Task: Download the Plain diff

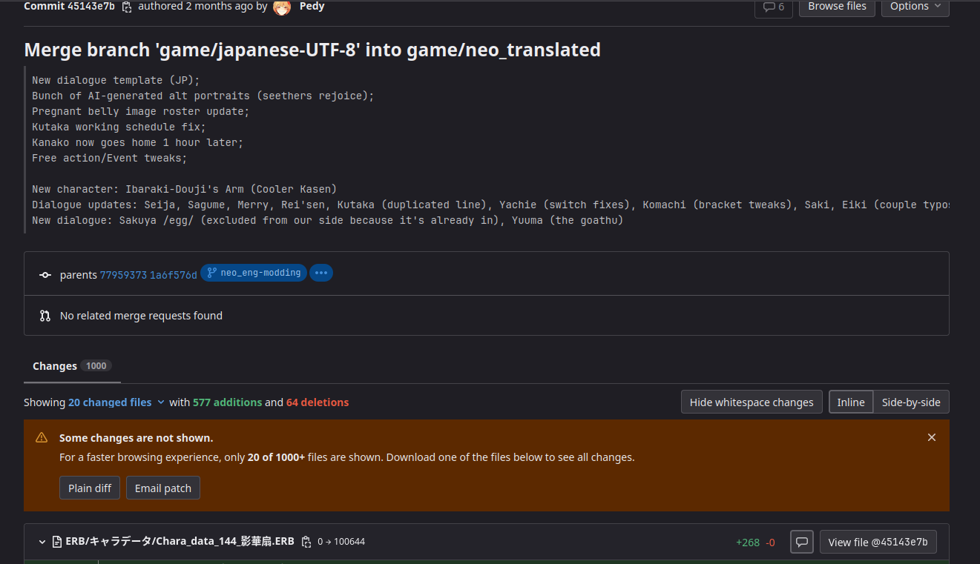Action: pyautogui.click(x=90, y=488)
